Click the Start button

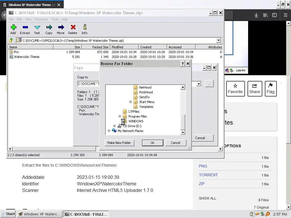point(8,214)
